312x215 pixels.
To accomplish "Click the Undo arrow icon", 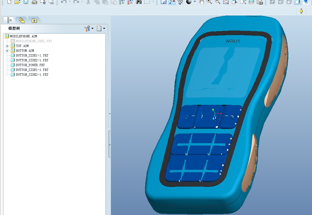I will [64, 2].
